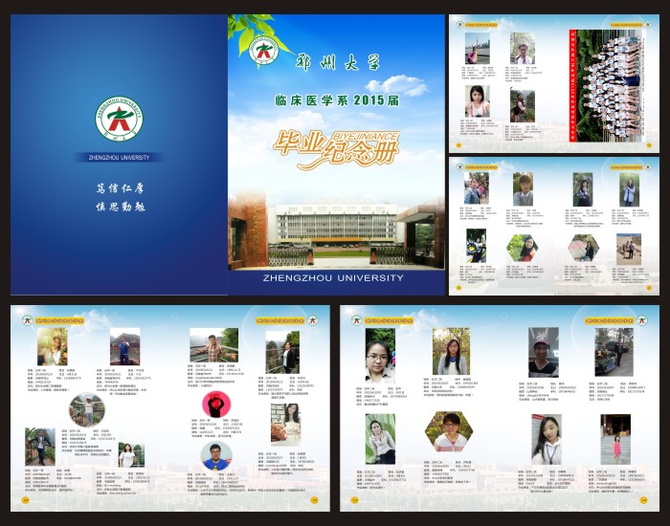Open the hexagonal photo of man with glasses
The width and height of the screenshot is (670, 526).
pyautogui.click(x=449, y=431)
